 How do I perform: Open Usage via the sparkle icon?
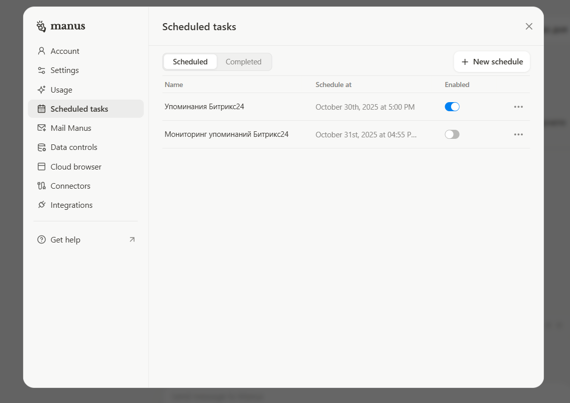42,90
